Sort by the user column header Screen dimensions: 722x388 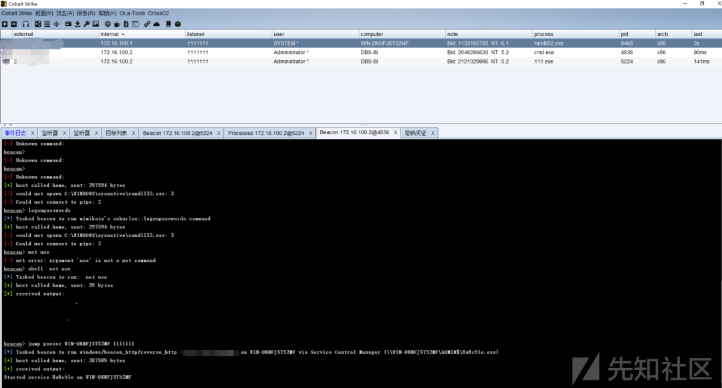coord(315,34)
